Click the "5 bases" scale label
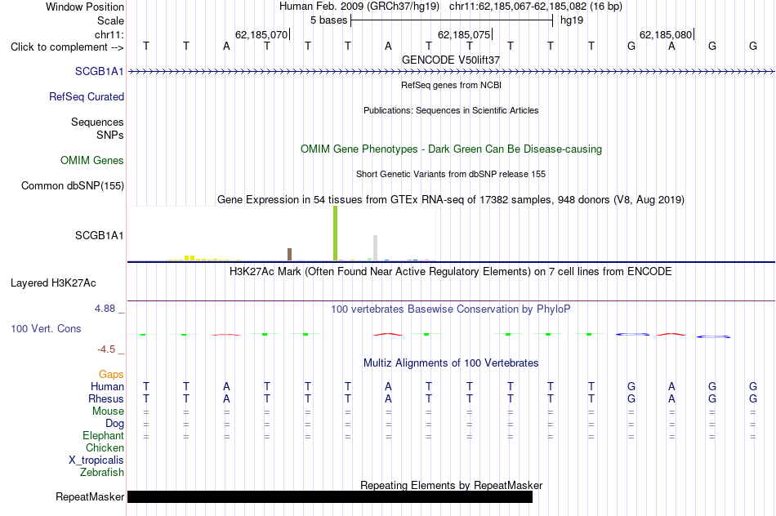The width and height of the screenshot is (776, 516). pyautogui.click(x=328, y=20)
